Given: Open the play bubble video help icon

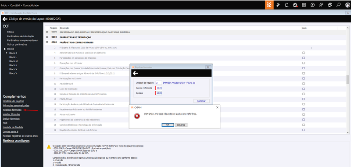Looking at the screenshot, I should point(312,5).
